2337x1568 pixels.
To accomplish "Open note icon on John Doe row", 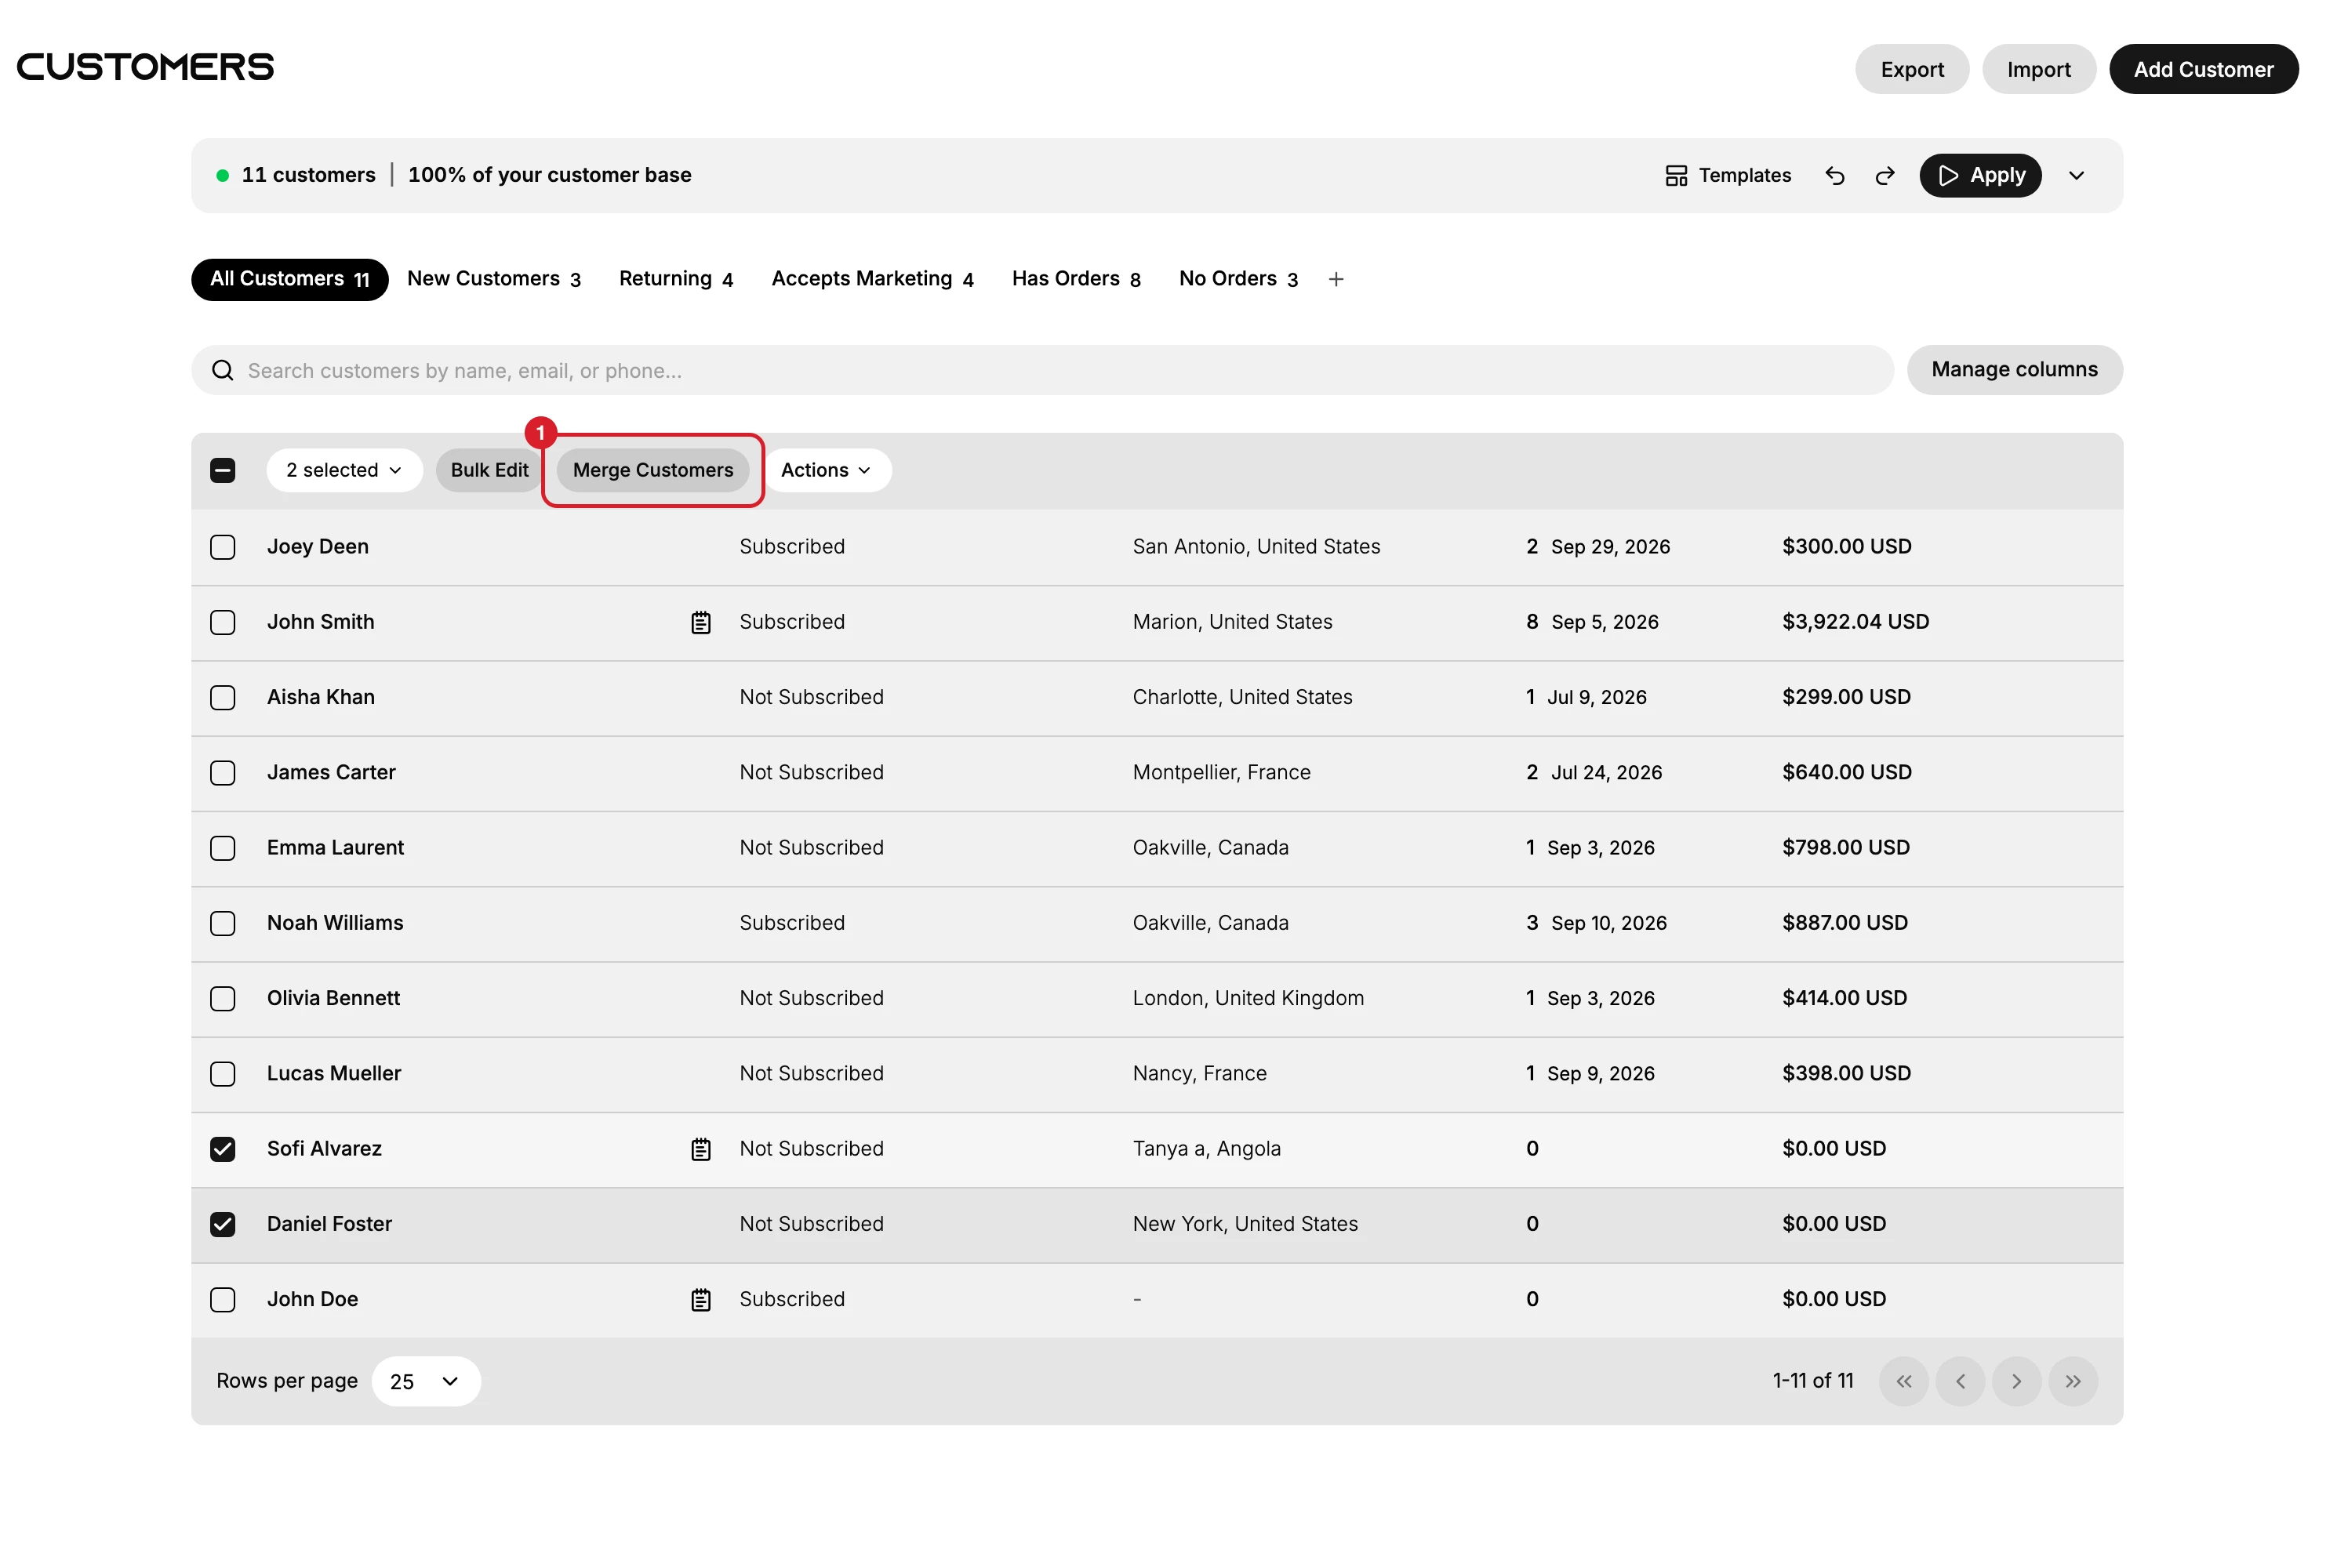I will click(701, 1300).
